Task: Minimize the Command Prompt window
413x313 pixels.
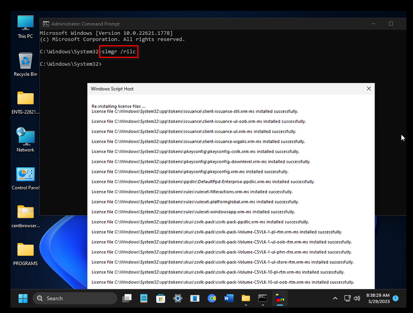Action: pyautogui.click(x=373, y=24)
